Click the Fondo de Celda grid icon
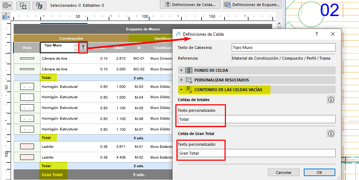 click(x=189, y=70)
